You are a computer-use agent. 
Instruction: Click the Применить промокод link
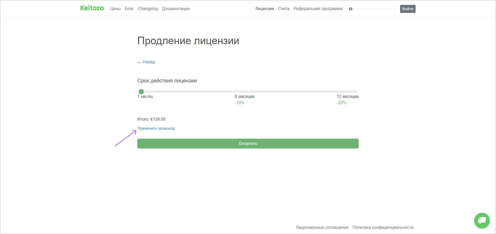click(x=156, y=128)
